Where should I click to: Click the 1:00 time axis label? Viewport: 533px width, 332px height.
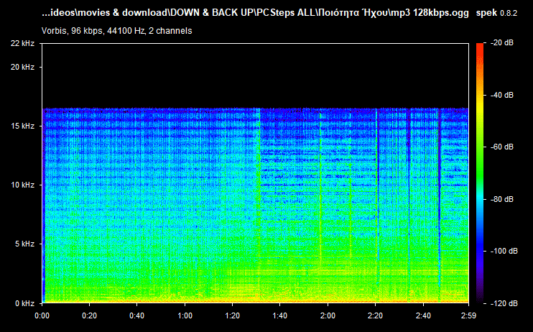pyautogui.click(x=185, y=315)
